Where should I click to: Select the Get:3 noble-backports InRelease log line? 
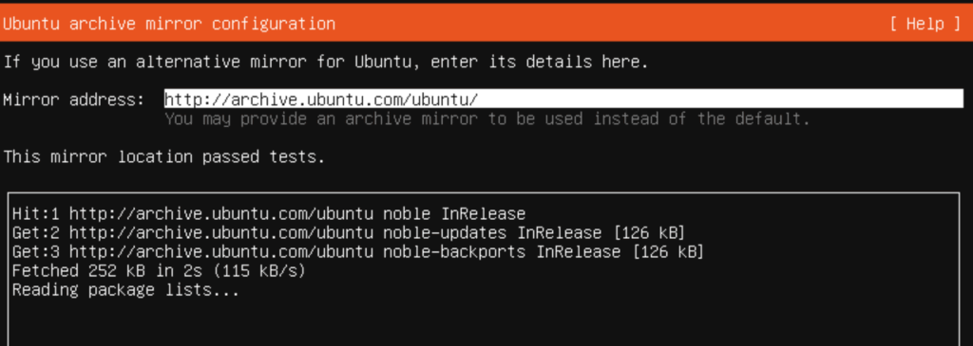click(x=357, y=252)
